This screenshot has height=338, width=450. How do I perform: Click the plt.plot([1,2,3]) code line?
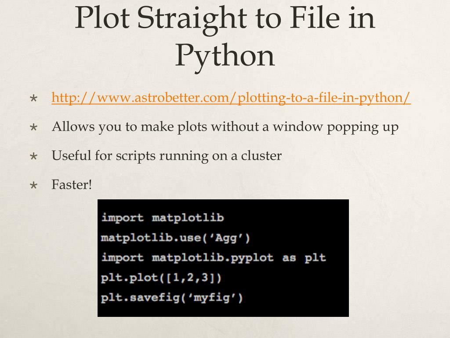161,278
